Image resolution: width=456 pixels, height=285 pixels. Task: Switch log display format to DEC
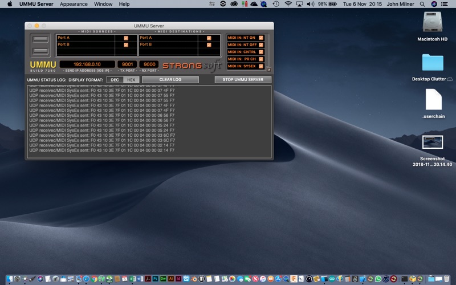click(x=115, y=80)
